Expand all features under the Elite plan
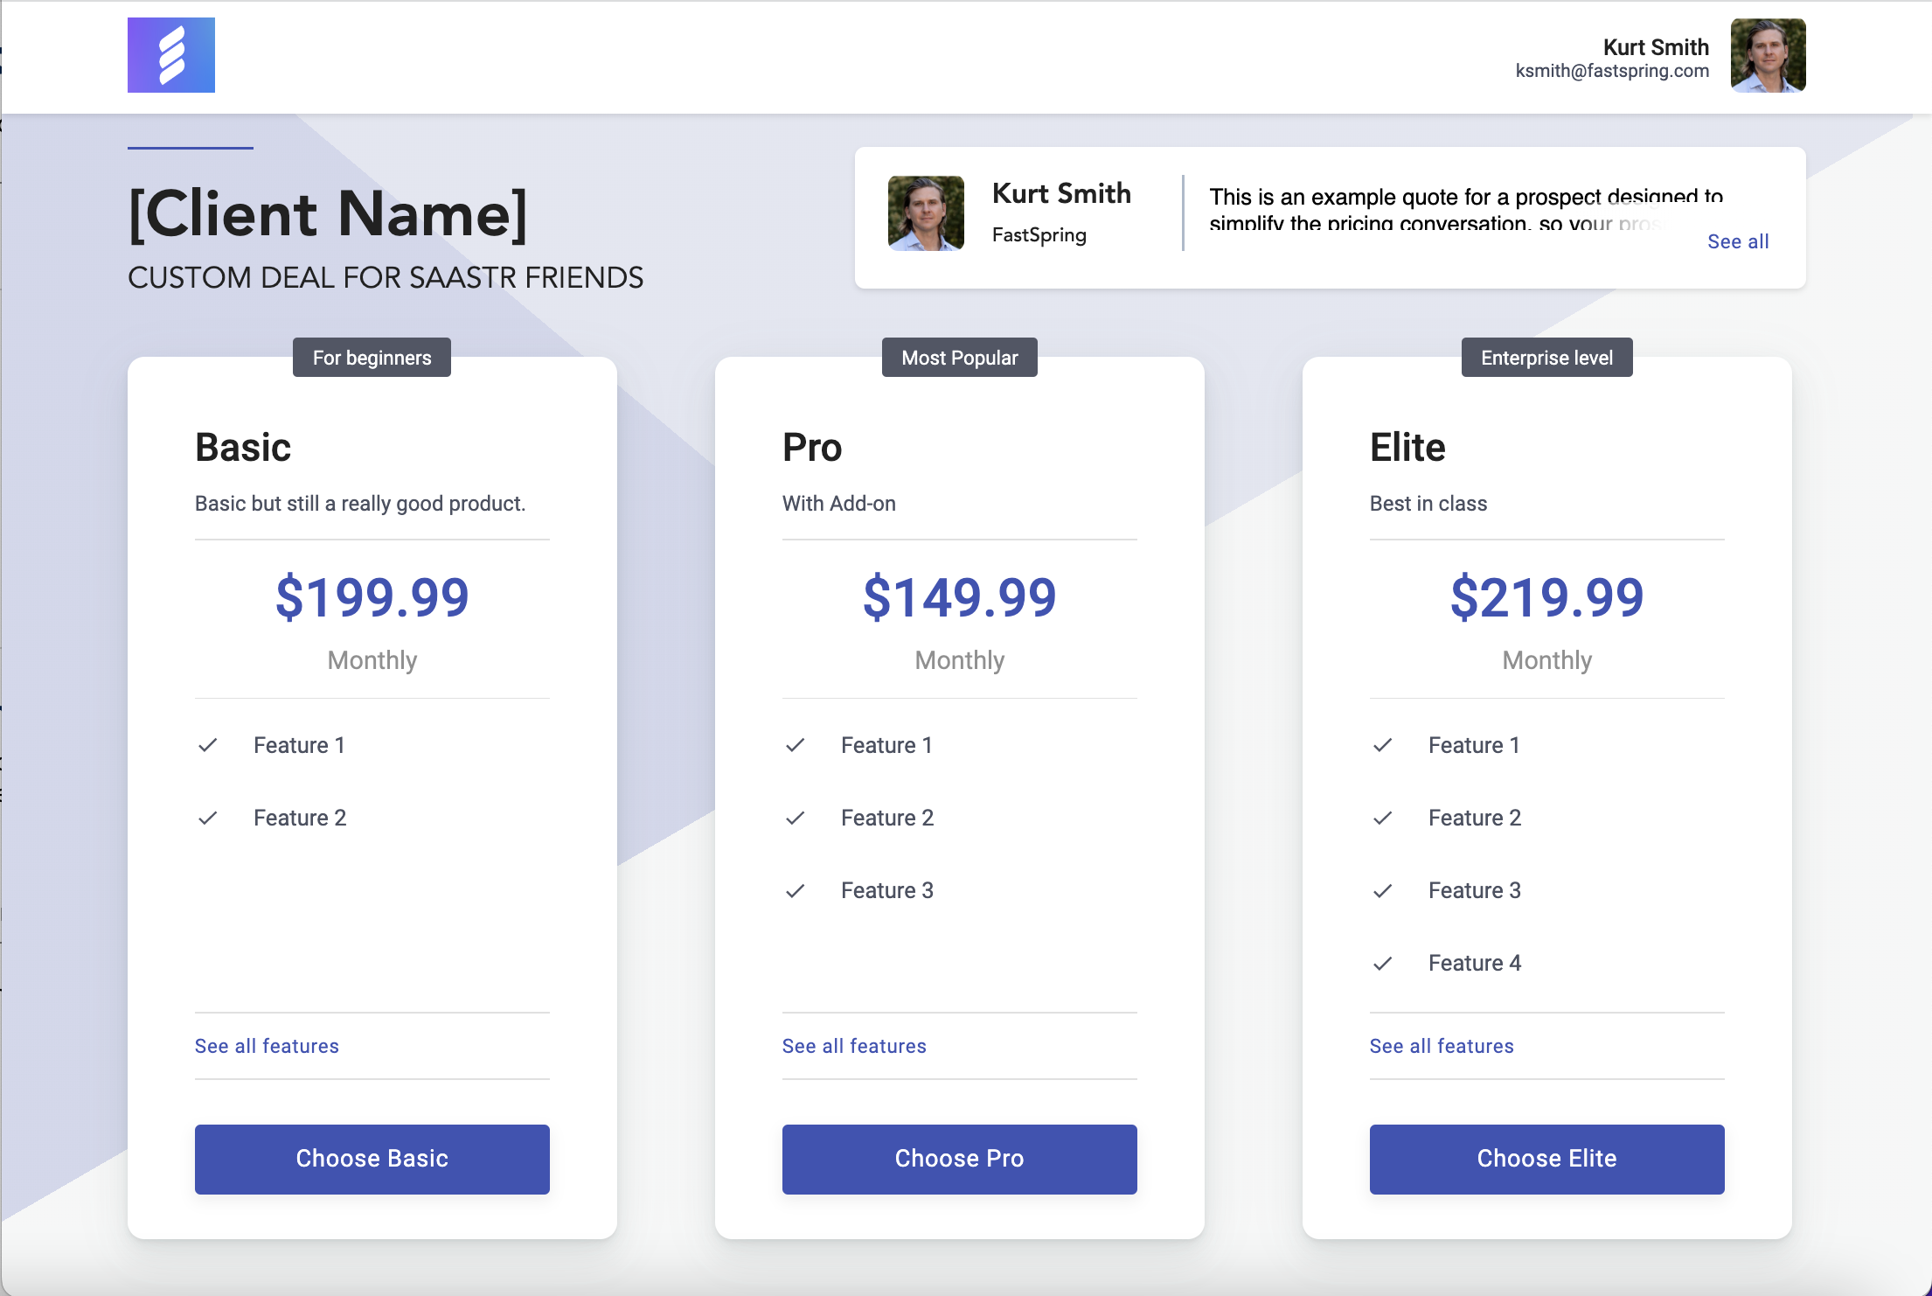 pyautogui.click(x=1442, y=1046)
